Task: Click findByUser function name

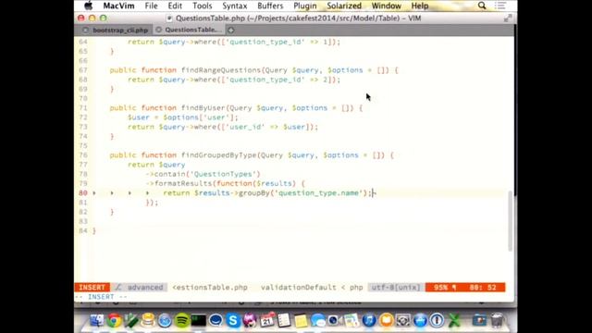Action: coord(203,108)
